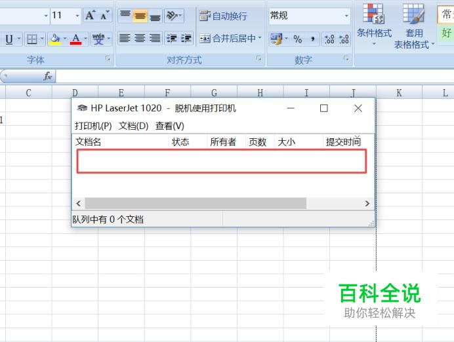Click printer queue scroll left arrow
The image size is (454, 342).
(79, 203)
